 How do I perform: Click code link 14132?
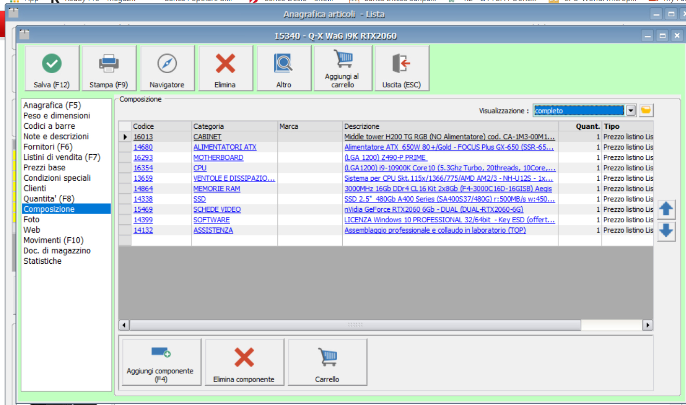(x=143, y=231)
